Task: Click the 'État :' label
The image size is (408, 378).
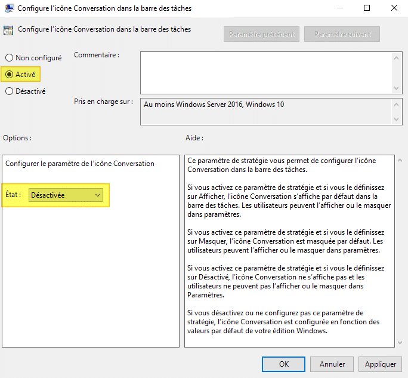Action: point(13,195)
